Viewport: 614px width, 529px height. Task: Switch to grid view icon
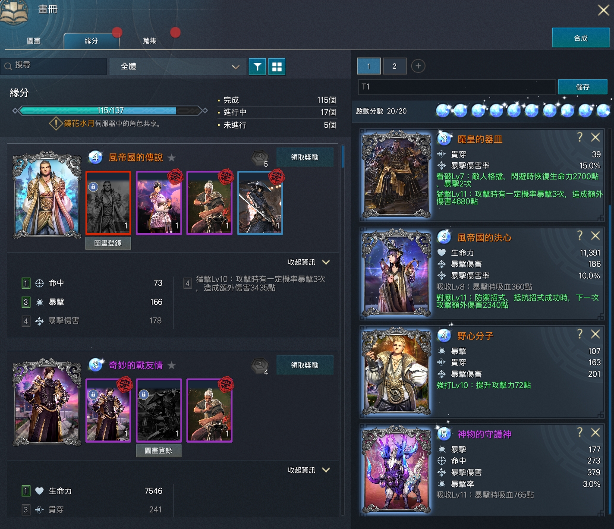[277, 67]
